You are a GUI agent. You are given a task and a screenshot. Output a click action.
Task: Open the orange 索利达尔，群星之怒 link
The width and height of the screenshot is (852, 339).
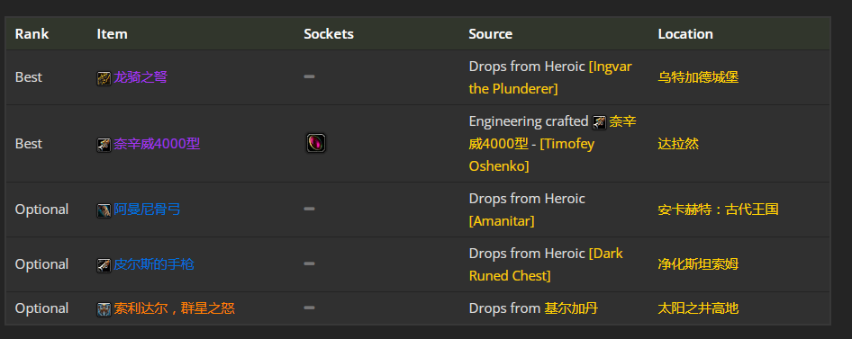coord(174,308)
